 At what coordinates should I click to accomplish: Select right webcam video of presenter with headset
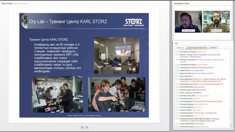pyautogui.click(x=216, y=22)
